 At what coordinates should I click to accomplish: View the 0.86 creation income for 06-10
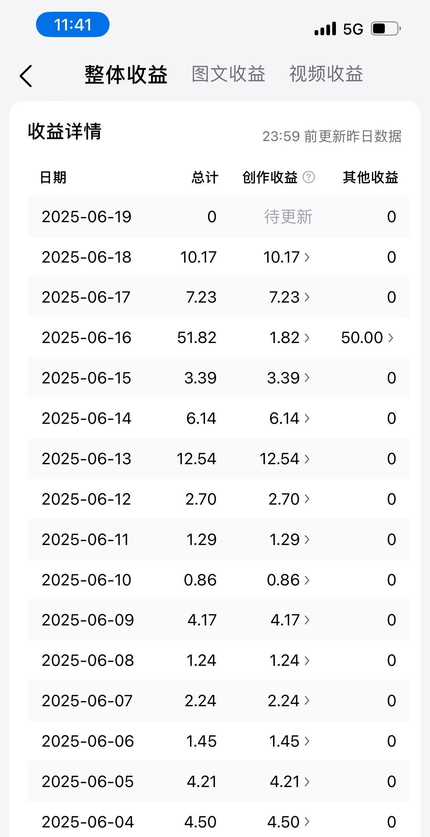click(x=288, y=580)
